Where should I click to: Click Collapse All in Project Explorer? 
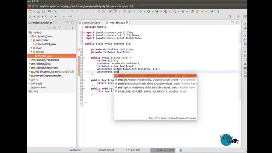coord(50,28)
